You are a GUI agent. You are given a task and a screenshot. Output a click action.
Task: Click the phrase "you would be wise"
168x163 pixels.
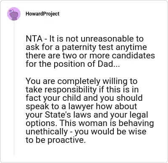(110, 131)
